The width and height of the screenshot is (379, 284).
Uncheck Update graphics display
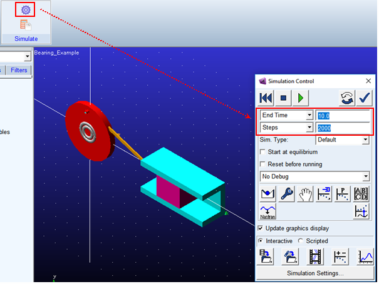point(261,228)
